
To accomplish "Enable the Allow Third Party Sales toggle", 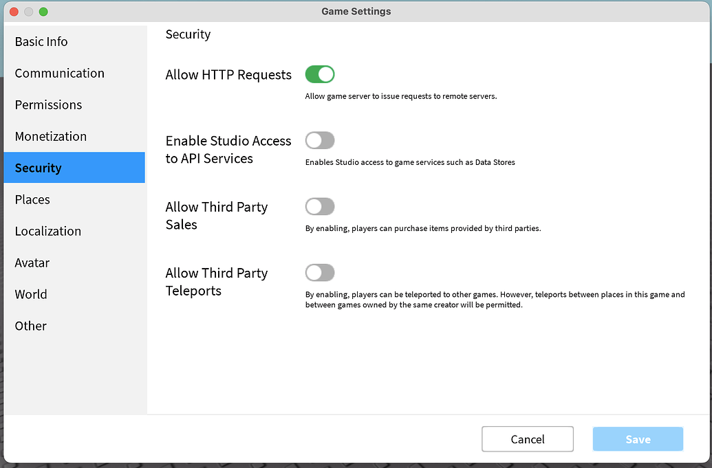I will 320,206.
